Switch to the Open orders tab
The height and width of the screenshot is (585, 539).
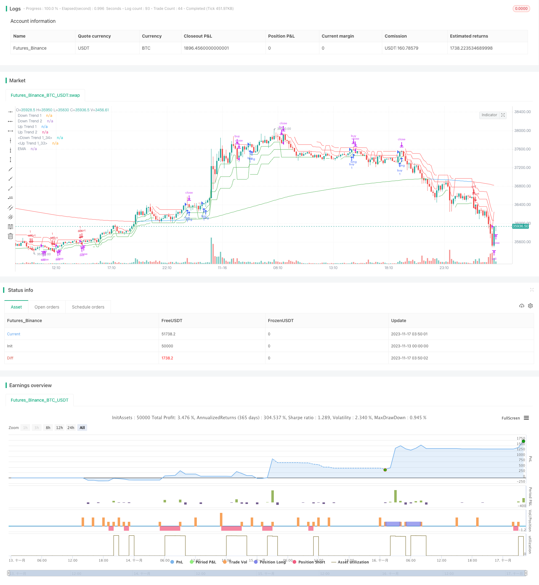(47, 307)
